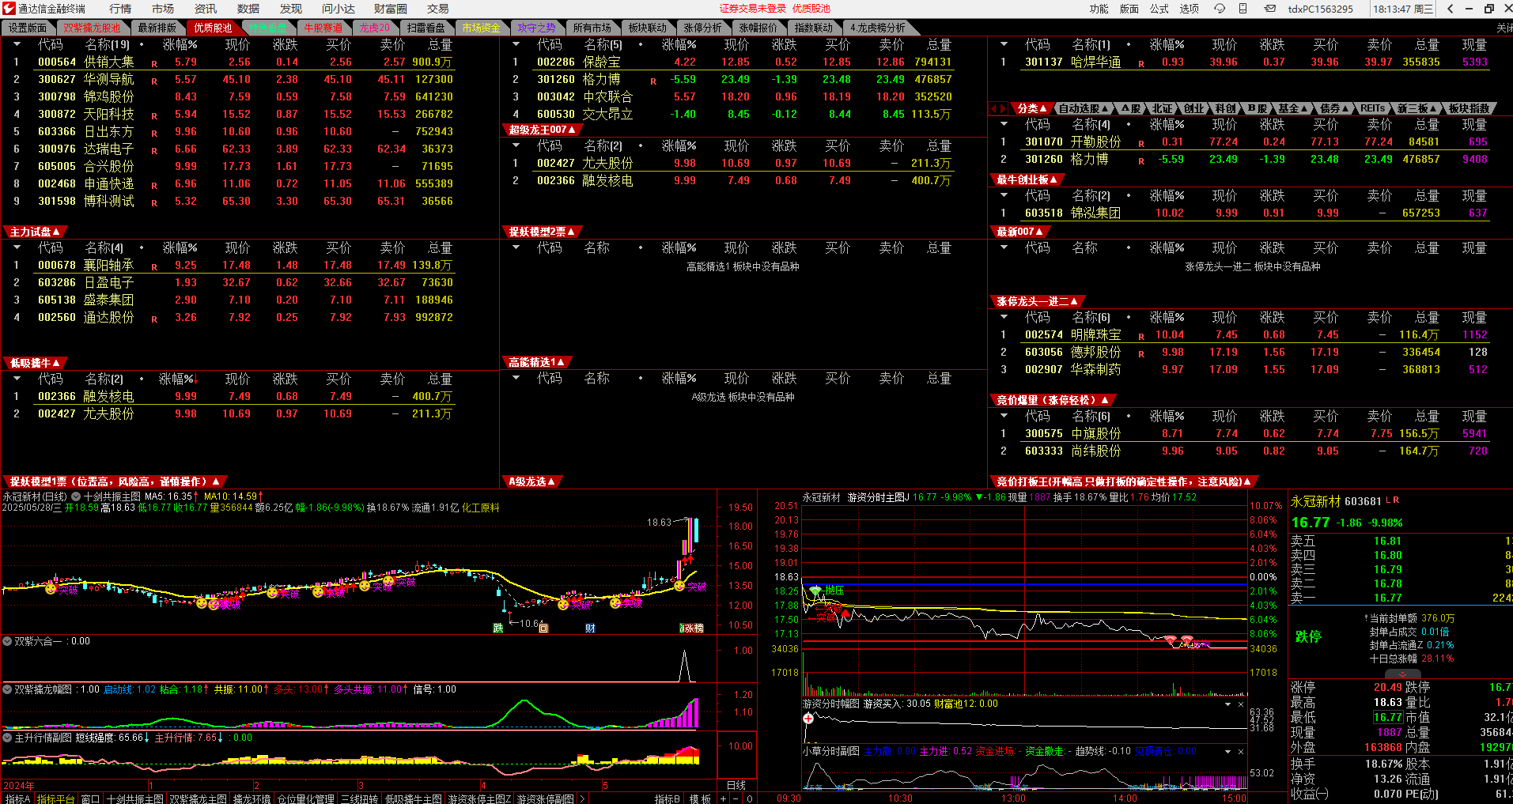Select the 自动选股 category tab
This screenshot has width=1513, height=804.
click(1083, 108)
